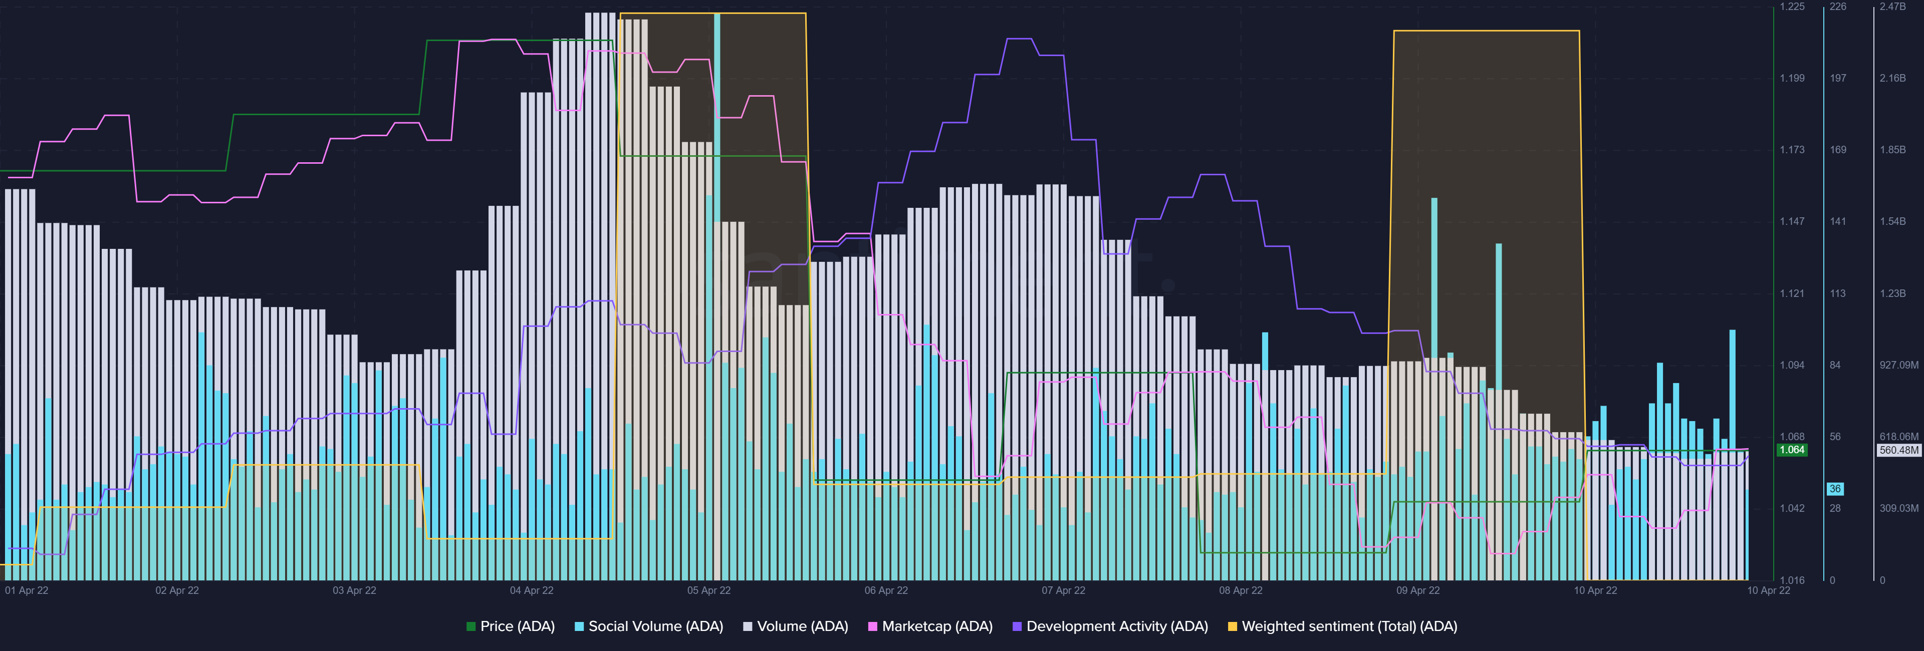Screen dimensions: 1924x651
Task: Click the 560.48M current volume tag
Action: pos(1899,450)
